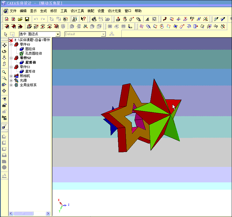Select the dolly camera walk tool
Viewport: 232px width, 217px height.
[x=4, y=58]
